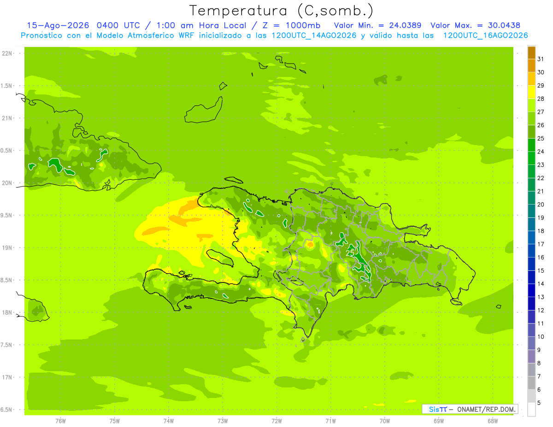Click the "Valor Min. = 24.0389" text
The image size is (553, 427).
point(377,25)
